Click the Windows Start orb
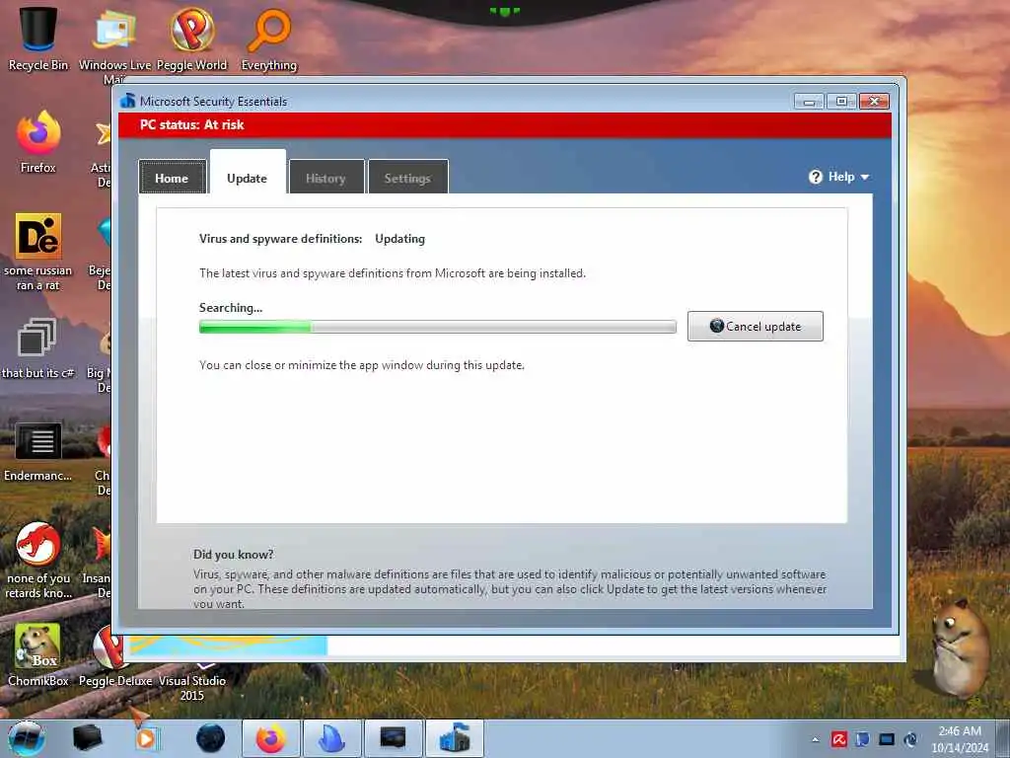 coord(27,738)
